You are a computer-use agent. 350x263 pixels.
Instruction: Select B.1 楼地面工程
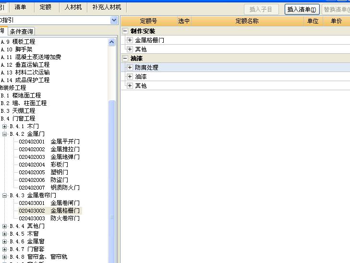tap(21, 96)
